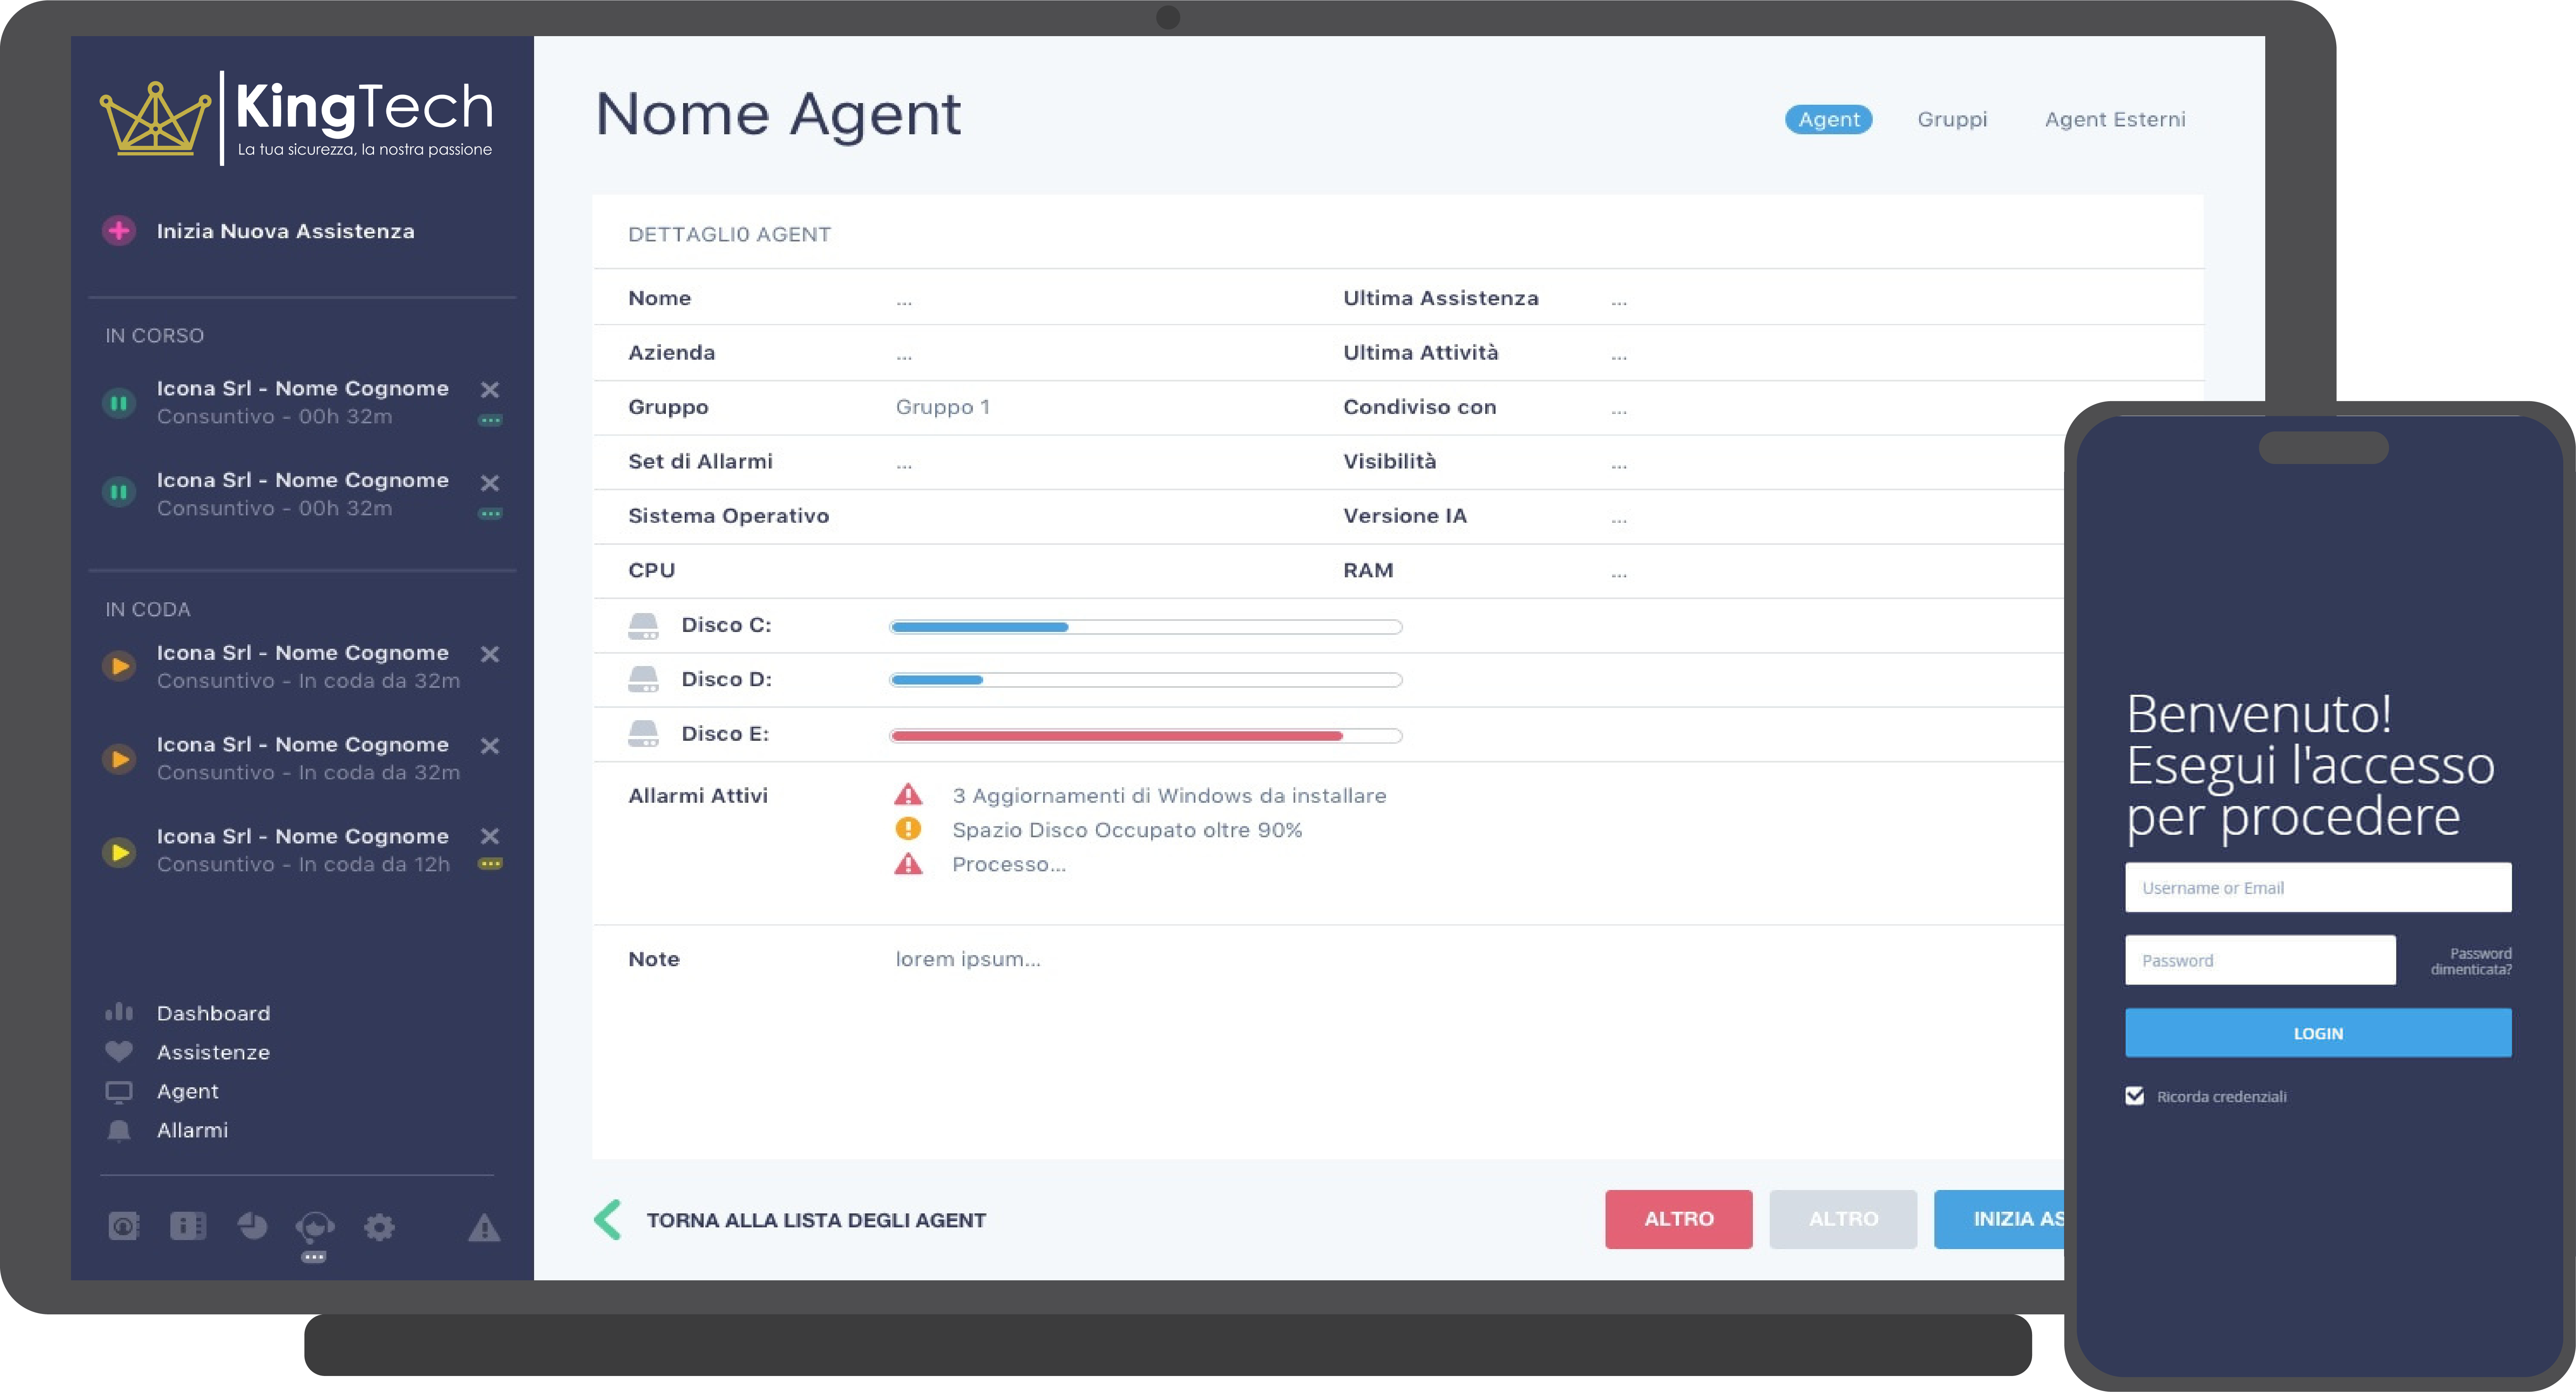The width and height of the screenshot is (2576, 1392).
Task: Switch to the Agent Esterni tab
Action: coord(2115,119)
